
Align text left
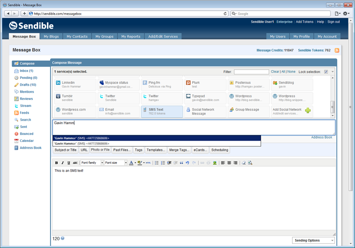(x=223, y=163)
